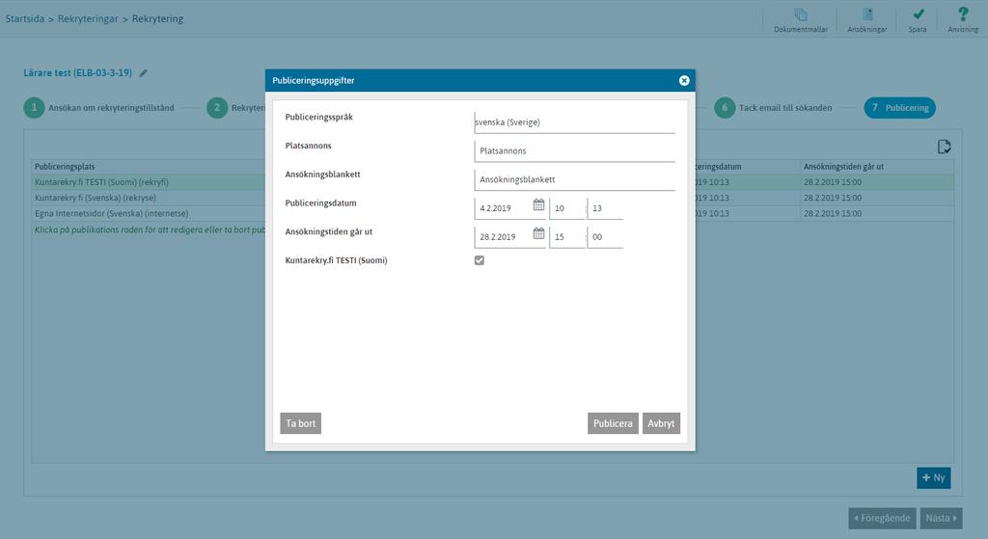Click the pencil edit icon beside Lärare test
This screenshot has width=988, height=539.
[143, 73]
